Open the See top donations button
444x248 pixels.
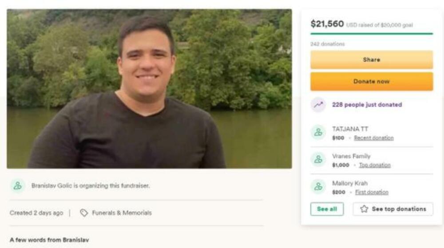[x=393, y=209]
